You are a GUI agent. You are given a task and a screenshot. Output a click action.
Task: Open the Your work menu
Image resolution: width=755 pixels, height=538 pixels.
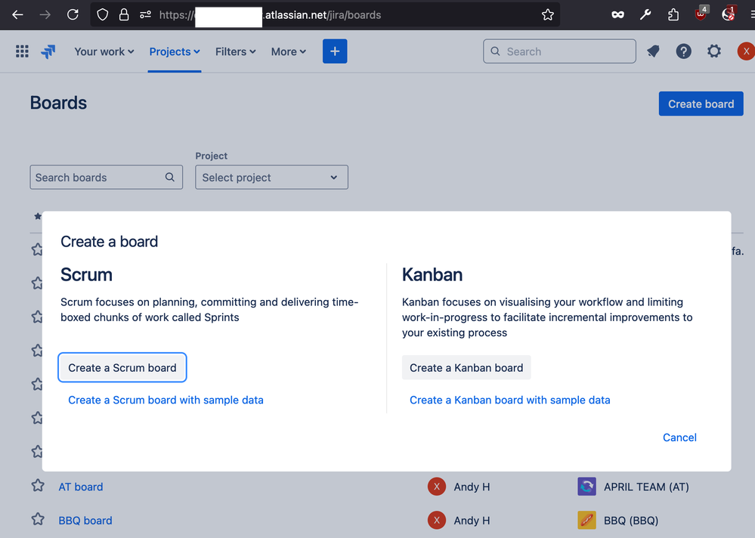(104, 51)
